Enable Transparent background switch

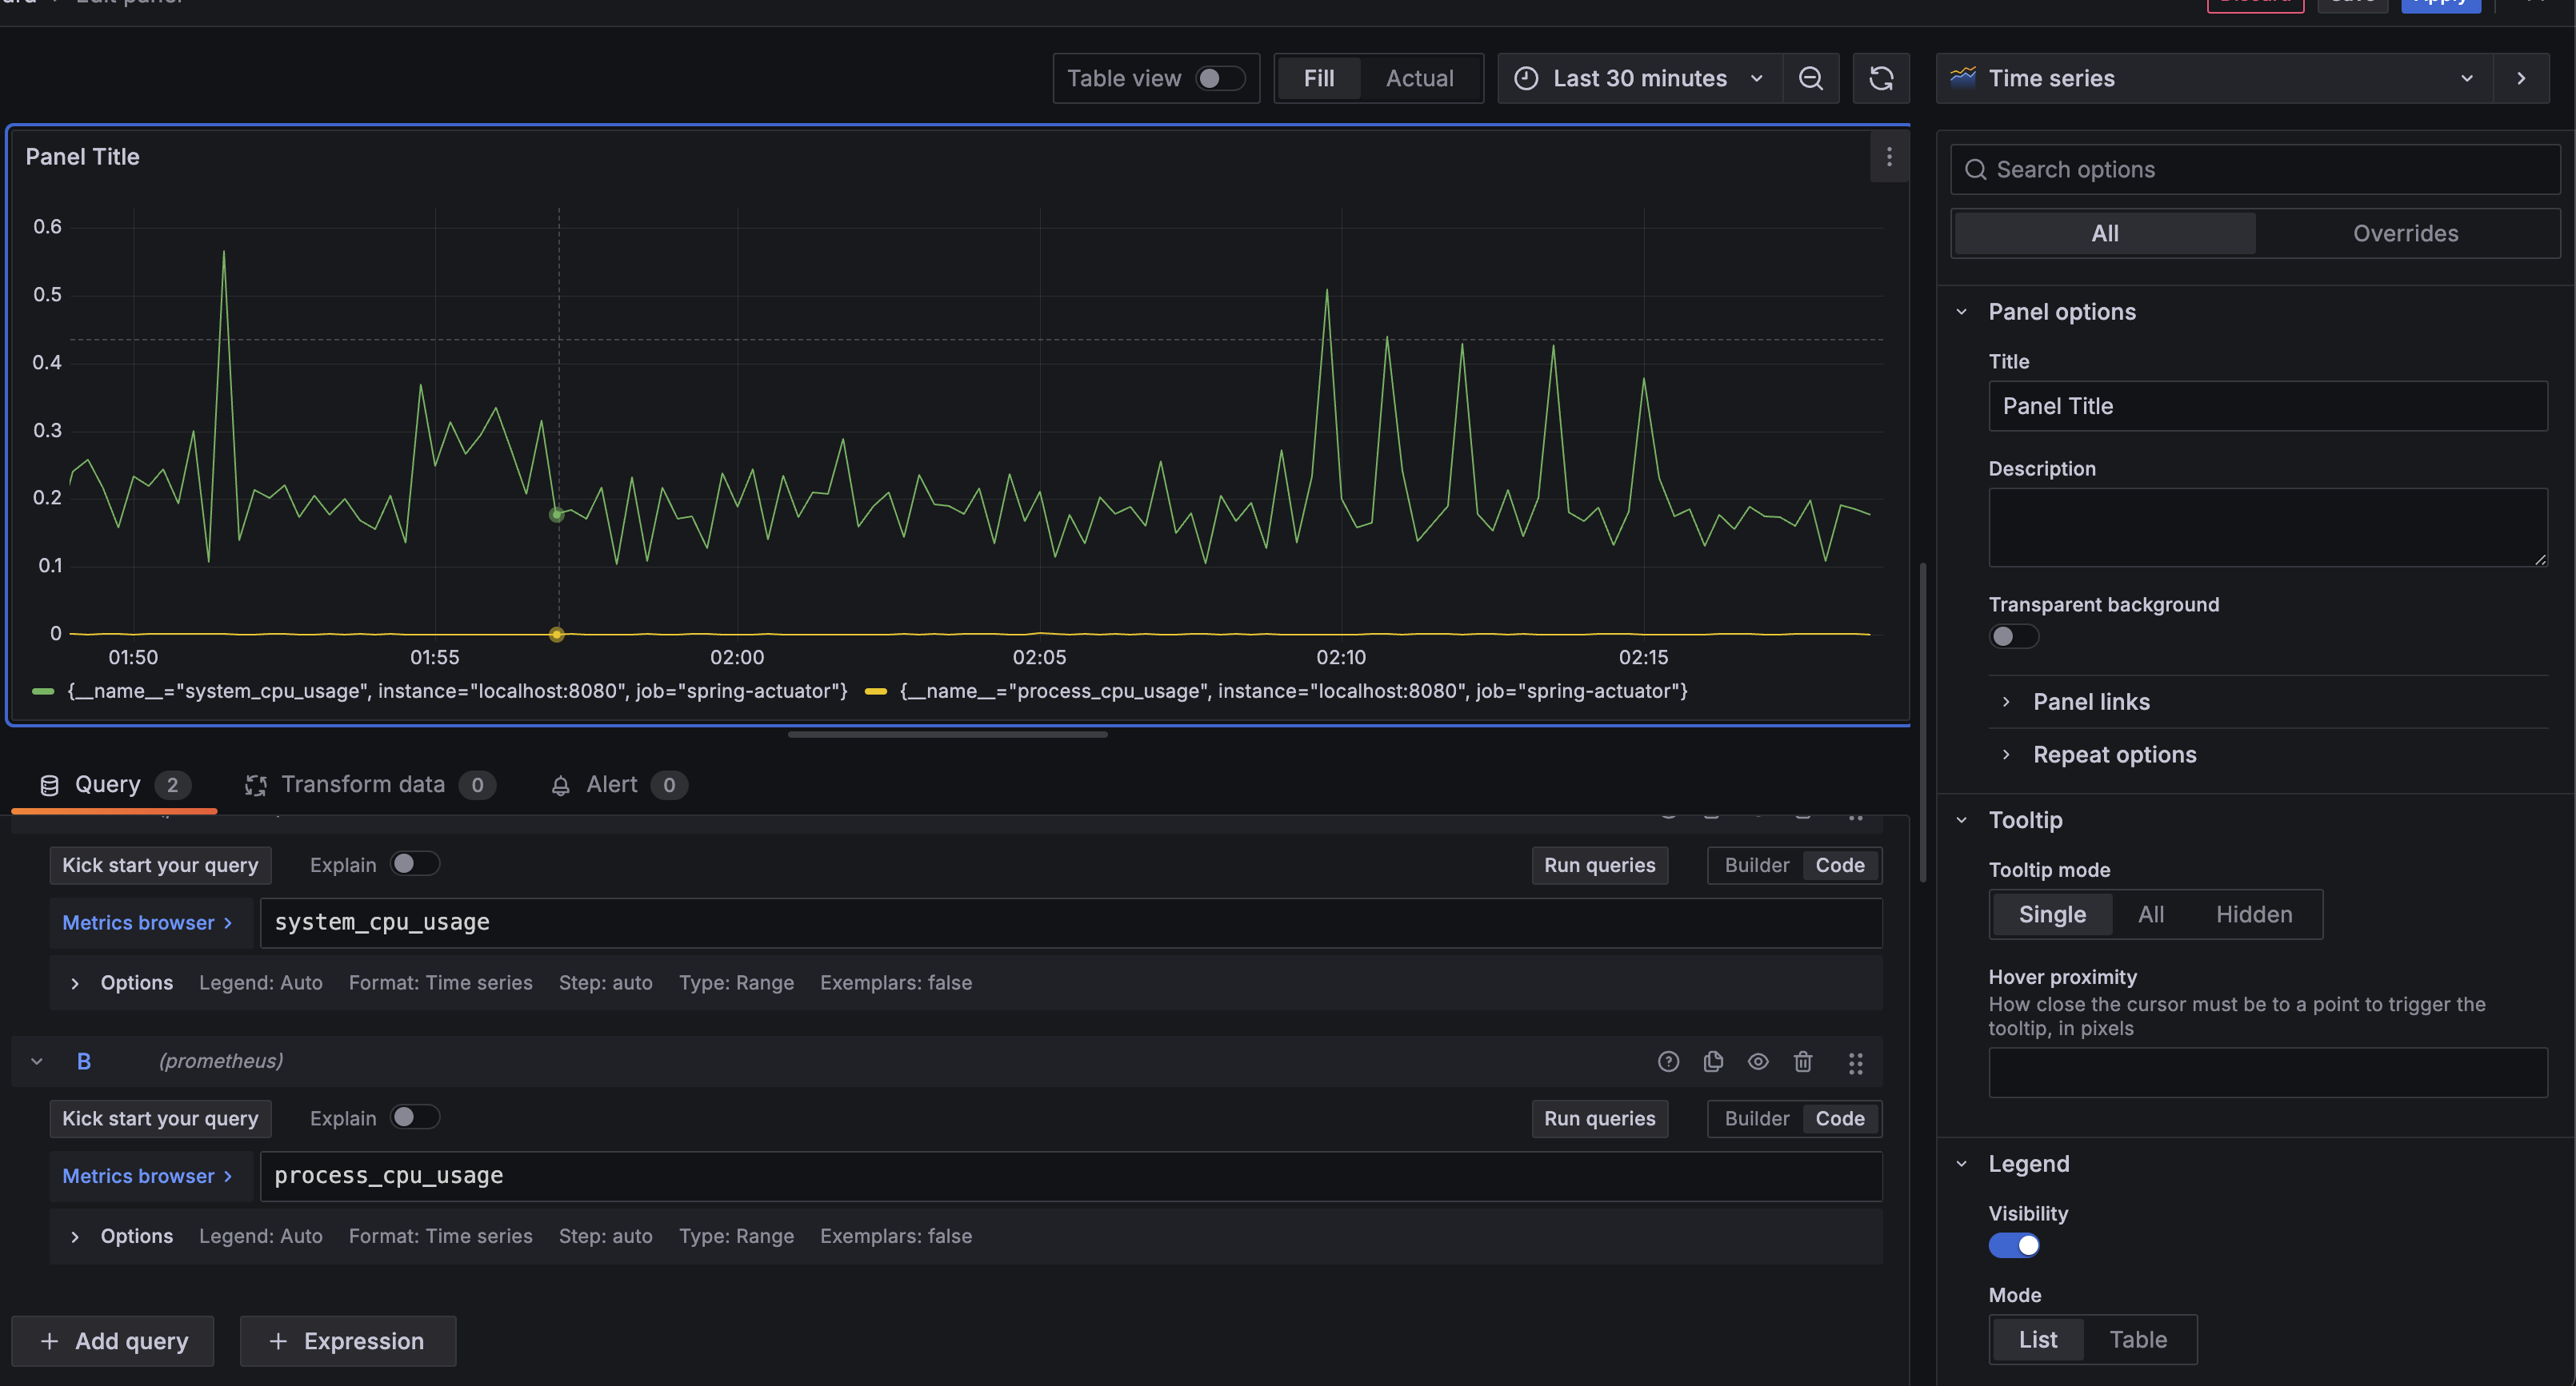tap(2013, 636)
